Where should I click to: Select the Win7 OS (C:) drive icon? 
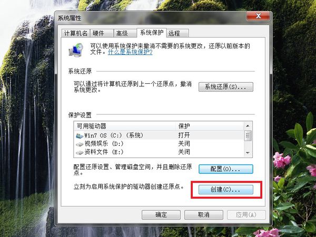pyautogui.click(x=80, y=136)
